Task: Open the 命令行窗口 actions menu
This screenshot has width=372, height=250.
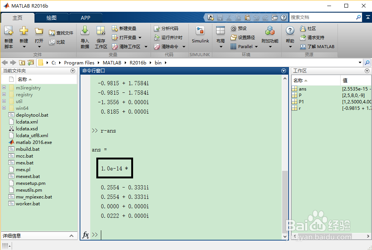Action: [284, 71]
